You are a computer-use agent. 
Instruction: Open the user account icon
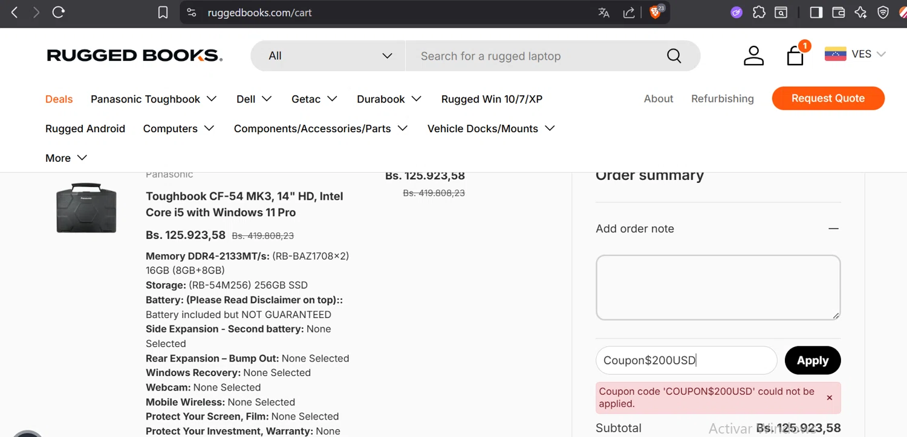753,56
